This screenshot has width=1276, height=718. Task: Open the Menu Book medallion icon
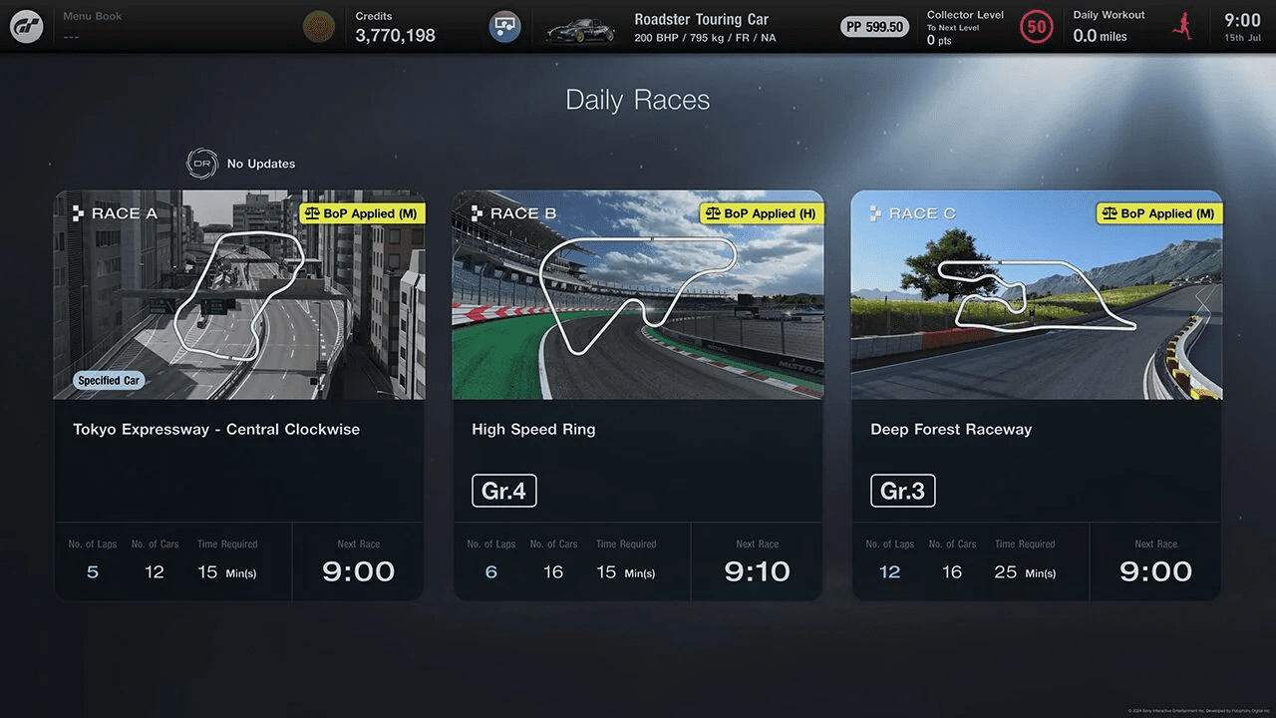319,27
